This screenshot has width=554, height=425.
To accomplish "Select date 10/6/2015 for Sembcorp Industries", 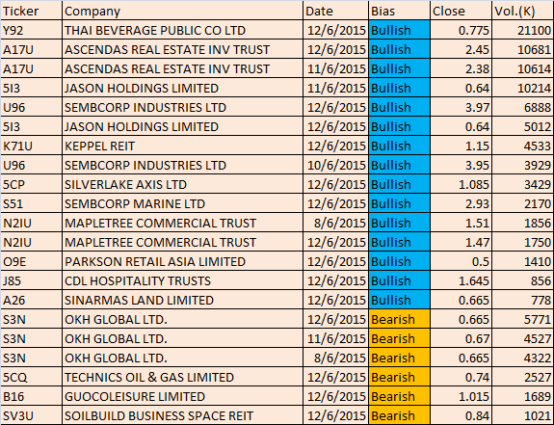I will tap(335, 165).
